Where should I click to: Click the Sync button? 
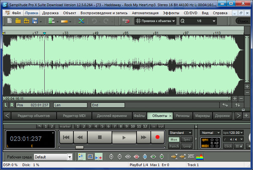tap(187, 139)
